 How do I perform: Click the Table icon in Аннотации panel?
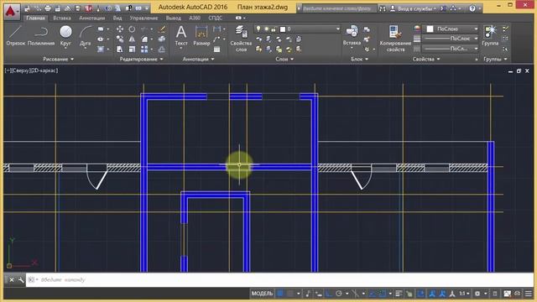[x=216, y=49]
